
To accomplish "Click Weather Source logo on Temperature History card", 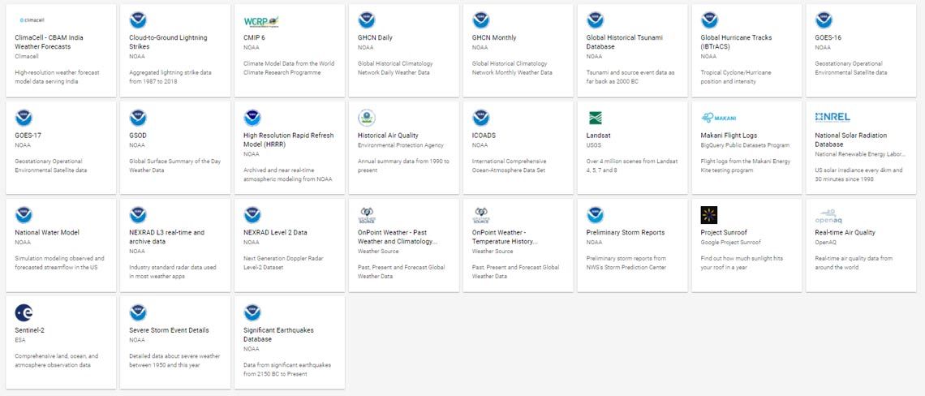I will pos(481,215).
